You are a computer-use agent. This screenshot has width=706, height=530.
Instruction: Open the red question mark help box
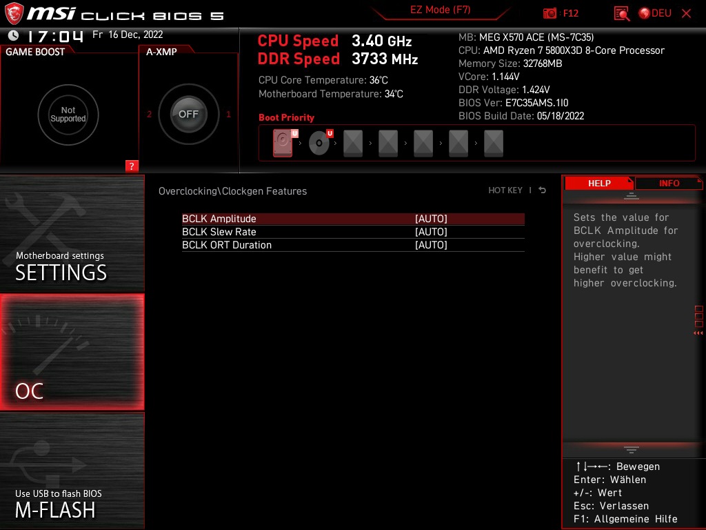coord(132,166)
